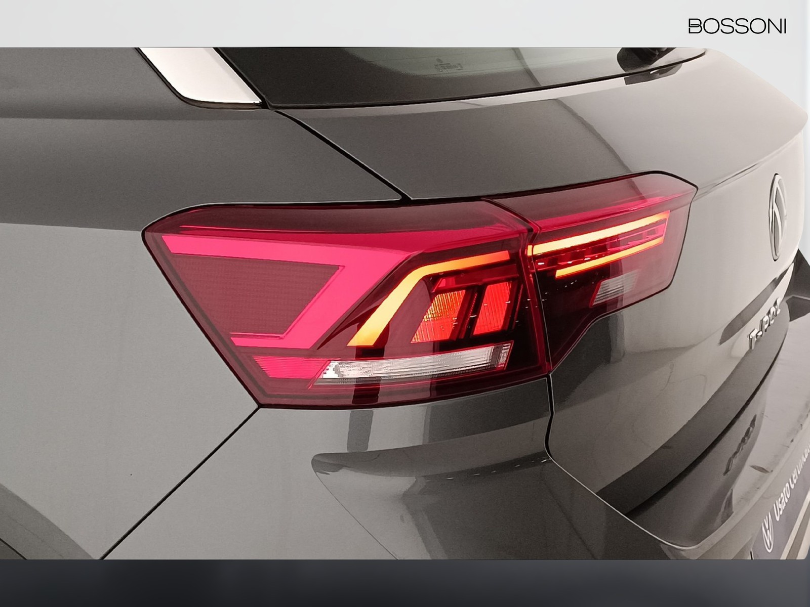Click the chrome trim strip near the roofline

[x=202, y=76]
